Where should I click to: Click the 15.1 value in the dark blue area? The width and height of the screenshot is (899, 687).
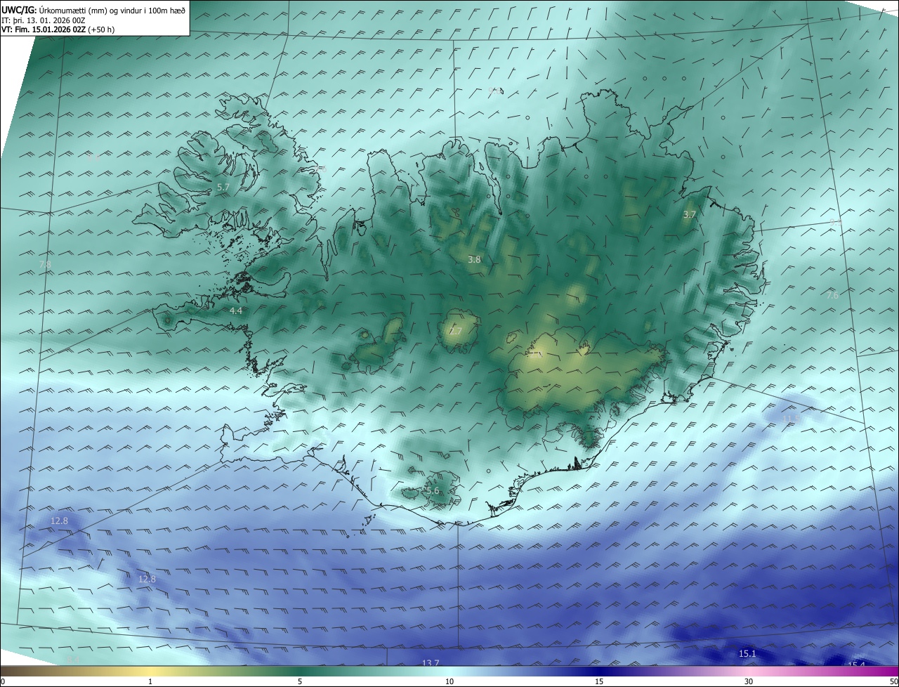tap(747, 654)
